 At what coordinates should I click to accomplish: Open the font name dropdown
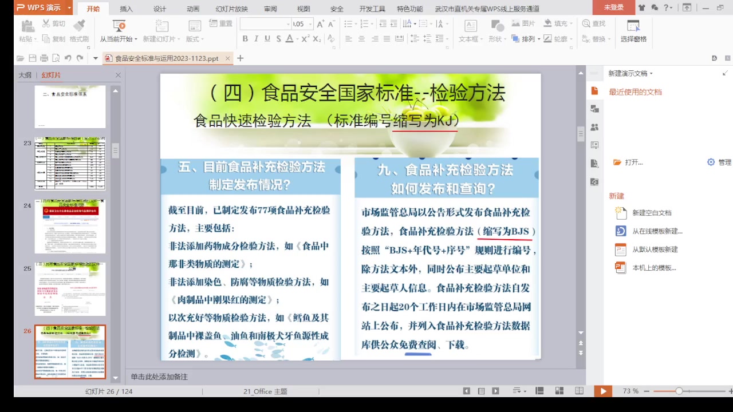[x=288, y=24]
